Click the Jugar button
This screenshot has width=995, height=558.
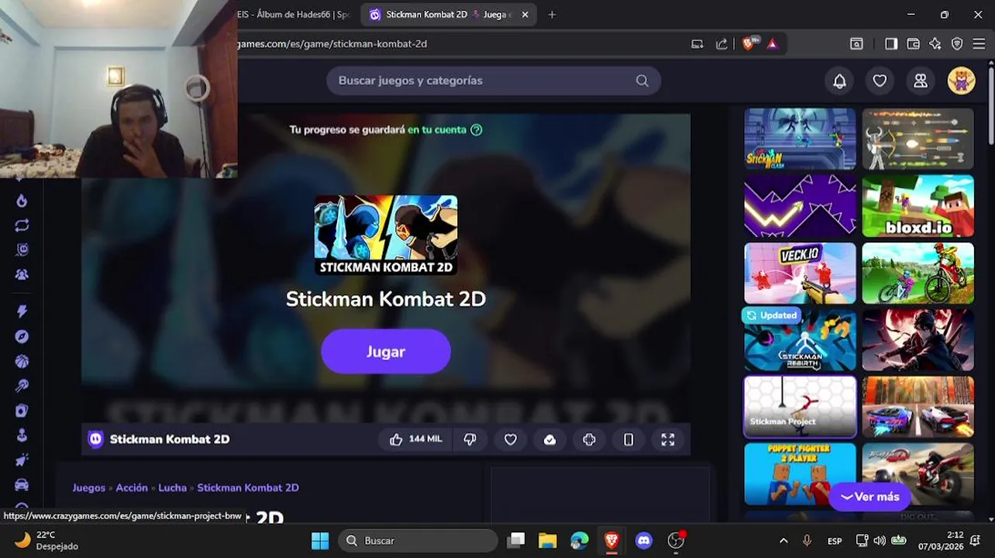tap(386, 352)
